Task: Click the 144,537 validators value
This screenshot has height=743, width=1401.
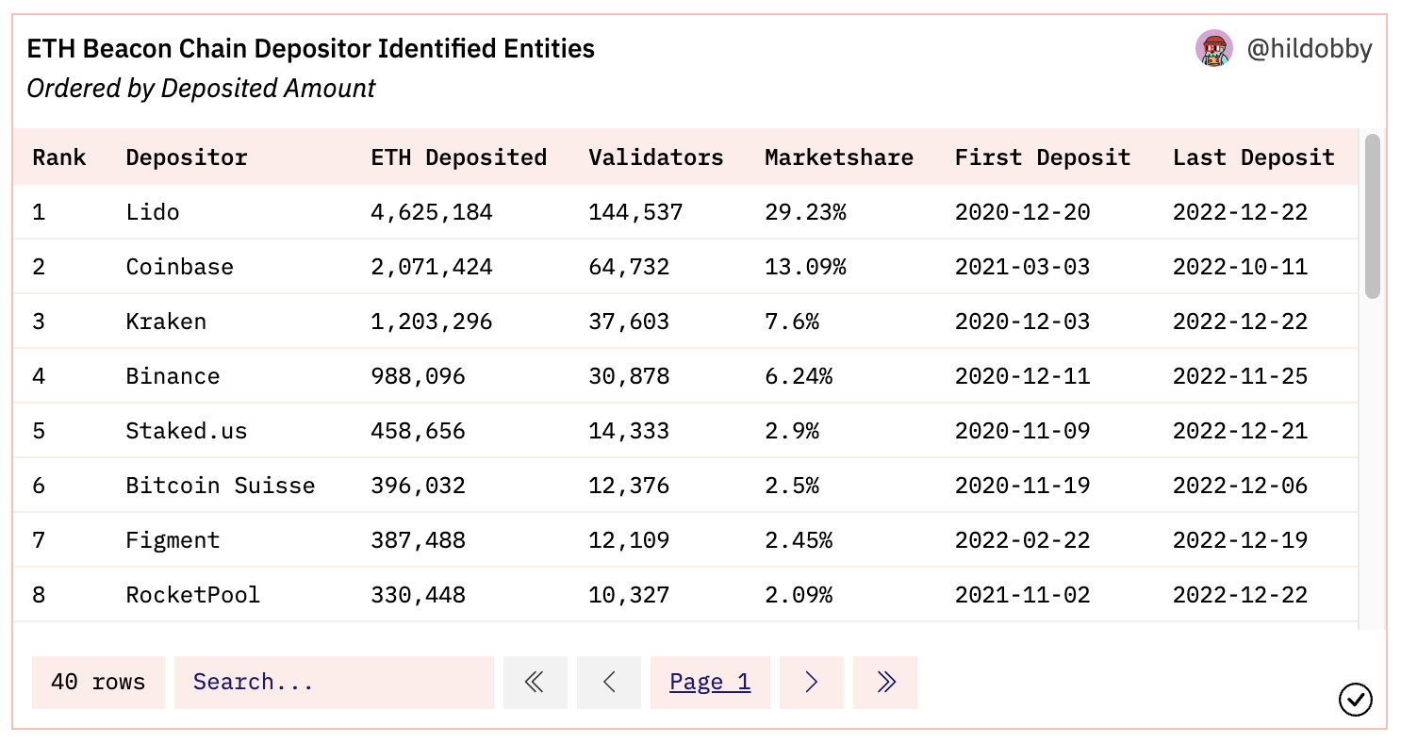Action: [x=635, y=212]
